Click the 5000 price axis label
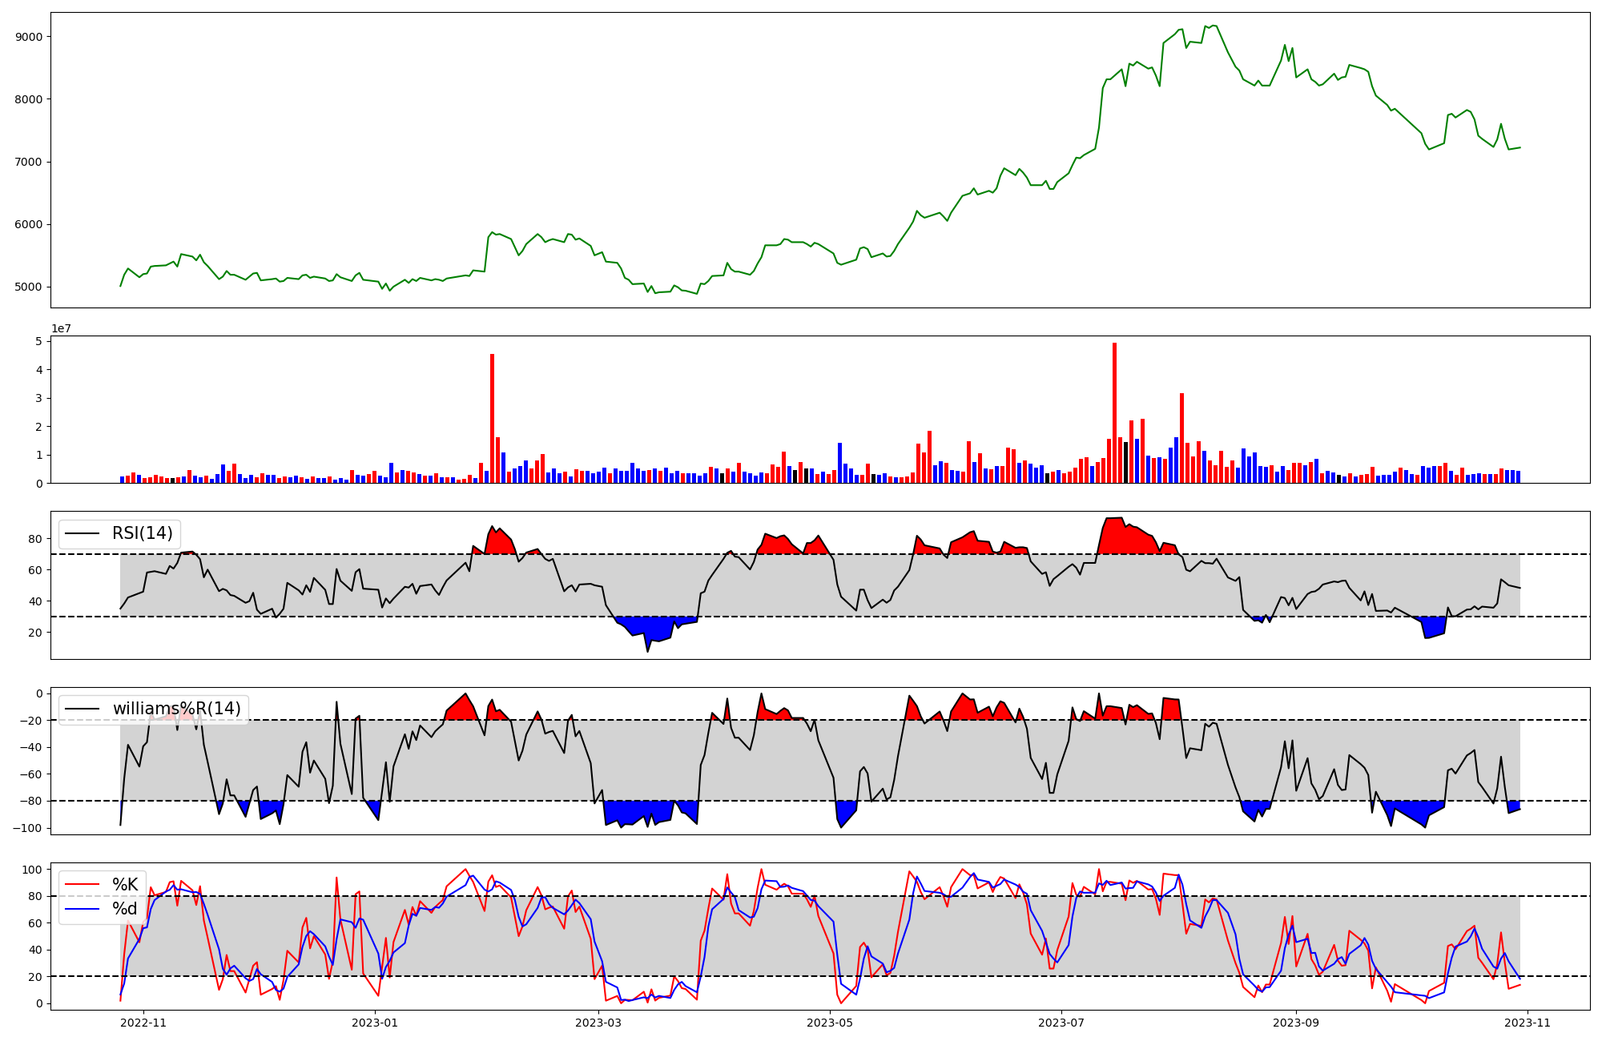Screen dimensions: 1602x1041 [x=29, y=287]
